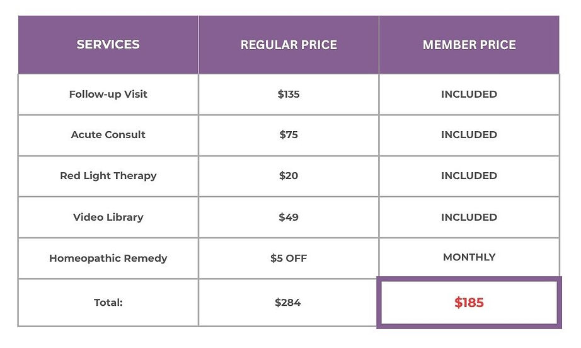Click the SERVICES column header
This screenshot has width=581, height=348.
pos(108,45)
